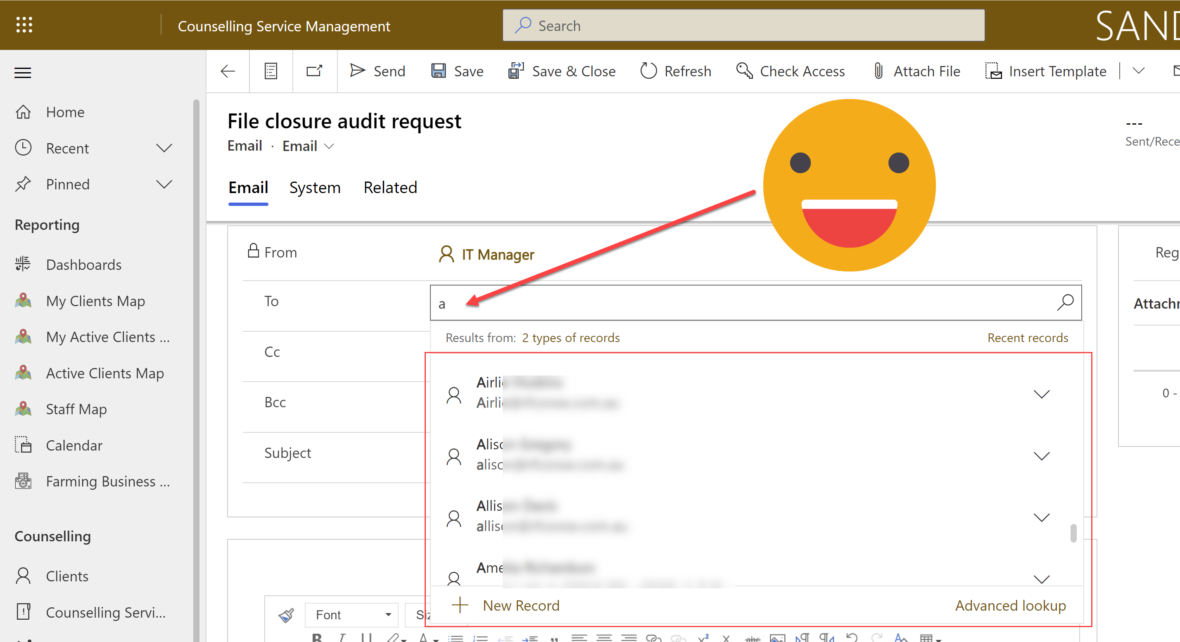Click the back navigation arrow icon
The image size is (1180, 642).
pyautogui.click(x=229, y=71)
